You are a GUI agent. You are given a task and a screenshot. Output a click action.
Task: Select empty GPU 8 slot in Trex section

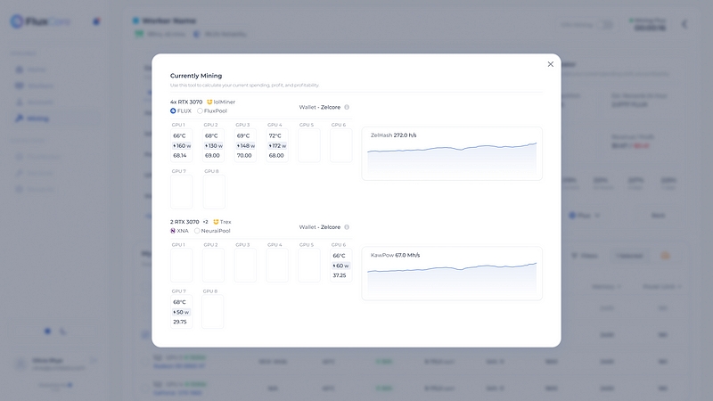click(x=212, y=312)
